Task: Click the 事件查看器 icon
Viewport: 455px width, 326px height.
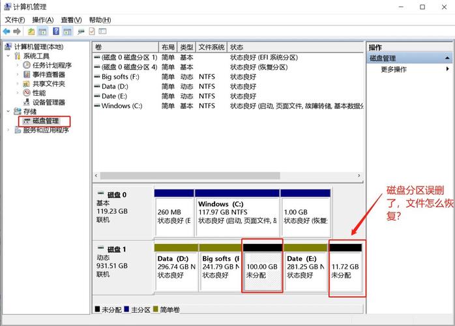Action: click(x=27, y=74)
